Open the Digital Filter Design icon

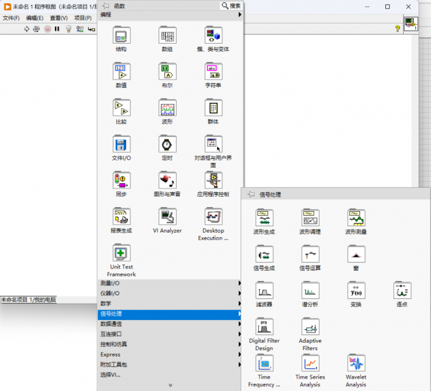coord(264,326)
